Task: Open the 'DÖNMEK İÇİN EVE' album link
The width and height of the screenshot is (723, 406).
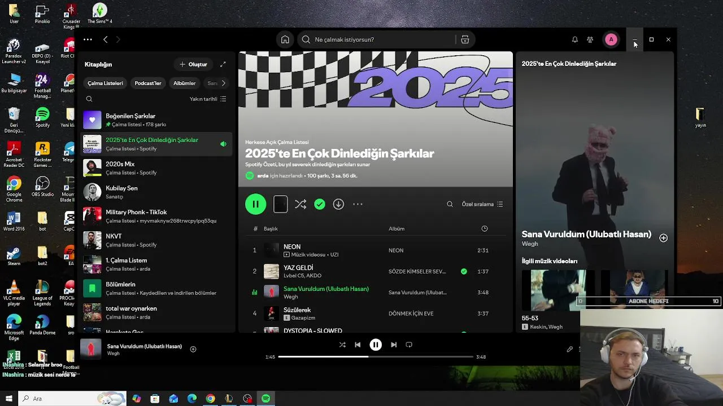Action: [x=411, y=314]
